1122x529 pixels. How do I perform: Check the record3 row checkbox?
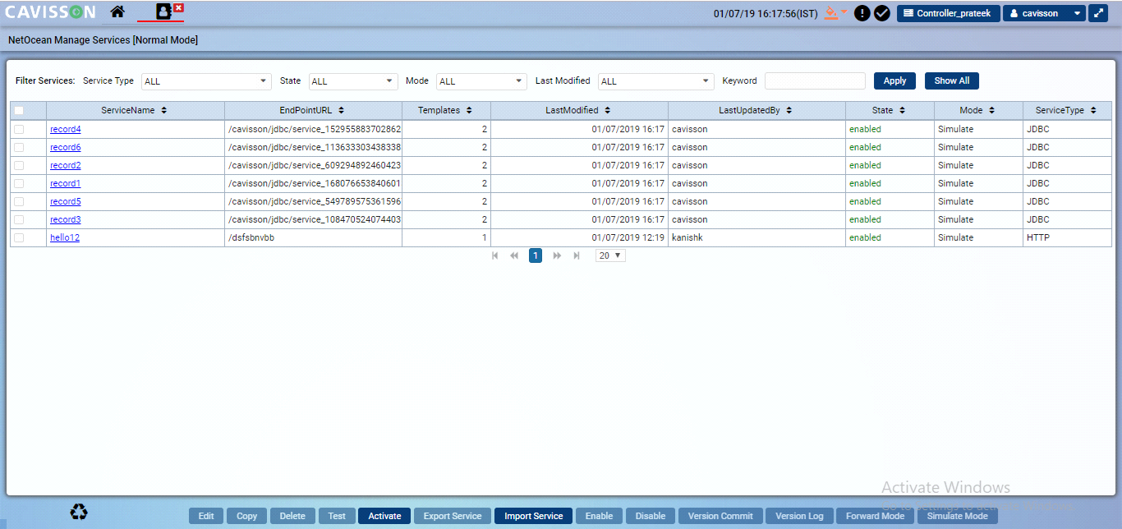[19, 220]
